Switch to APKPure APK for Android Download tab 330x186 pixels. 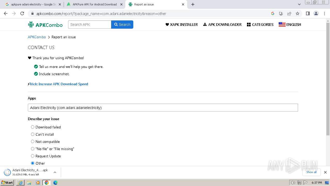tap(94, 4)
